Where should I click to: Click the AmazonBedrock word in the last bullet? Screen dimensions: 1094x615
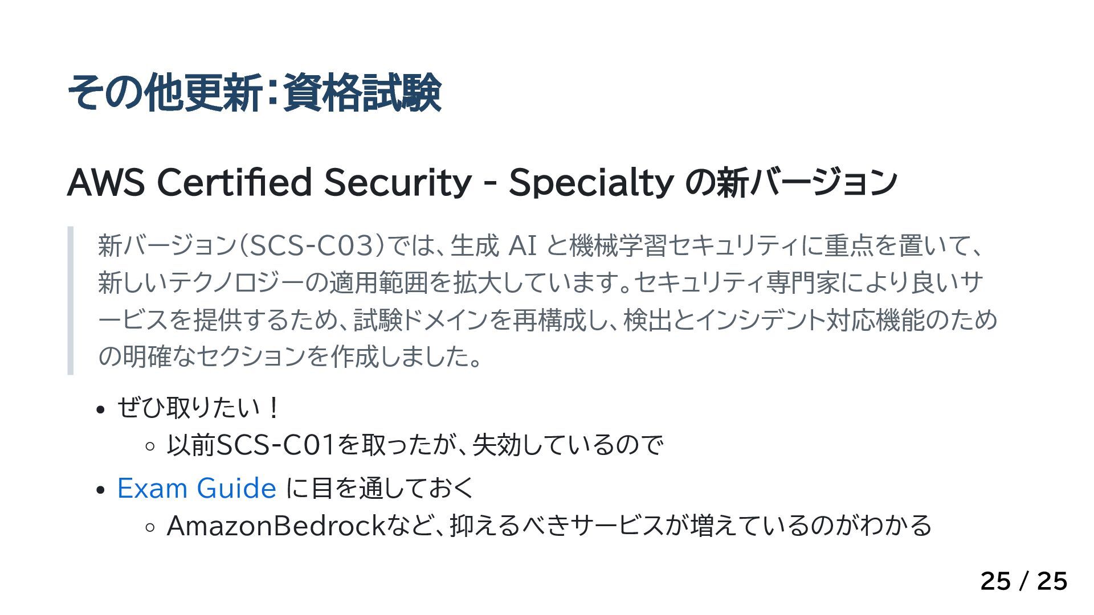click(x=277, y=526)
